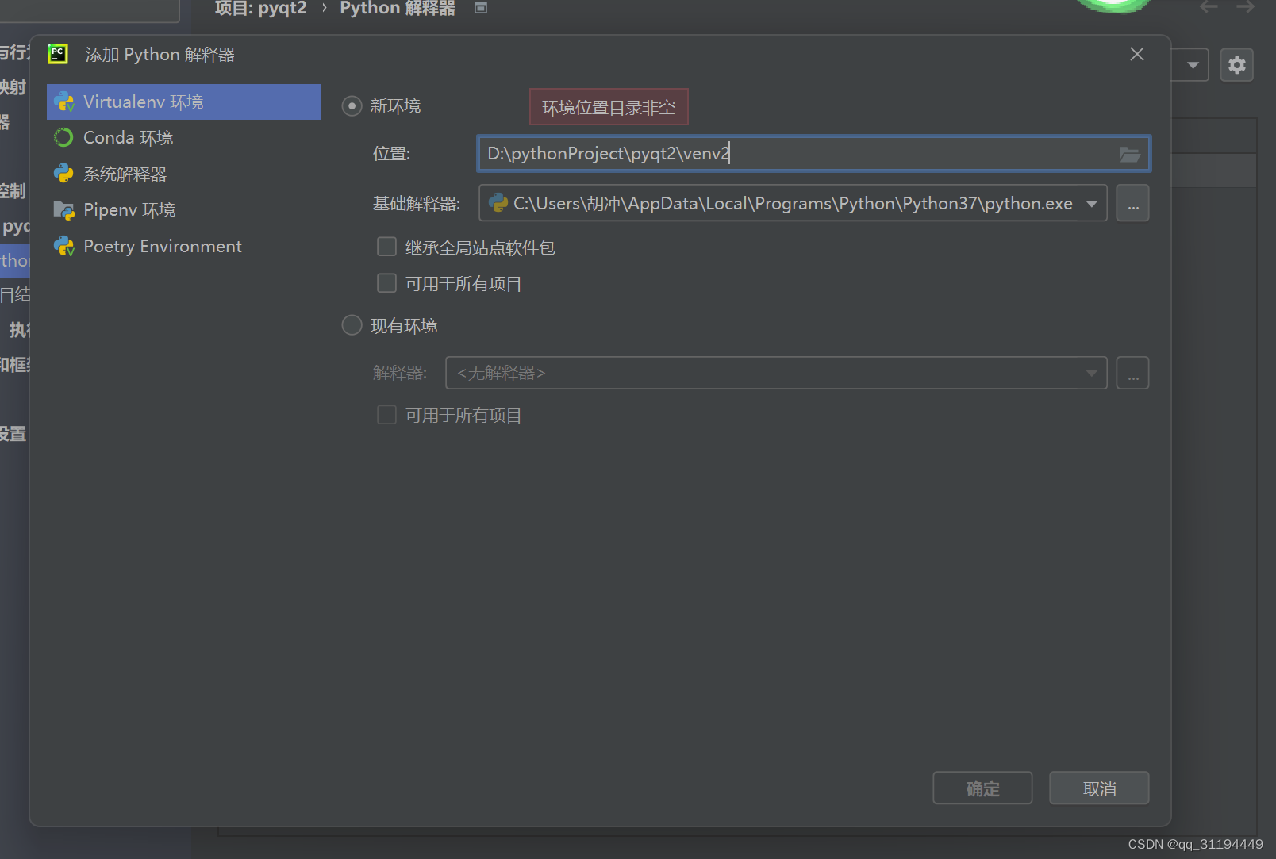Open folder browser in 位置 field

(1130, 154)
